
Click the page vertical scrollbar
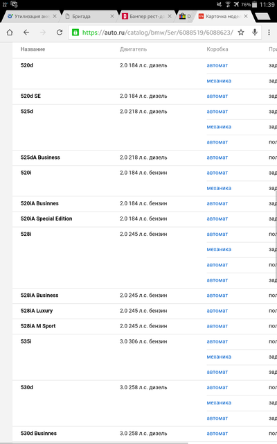(x=276, y=235)
